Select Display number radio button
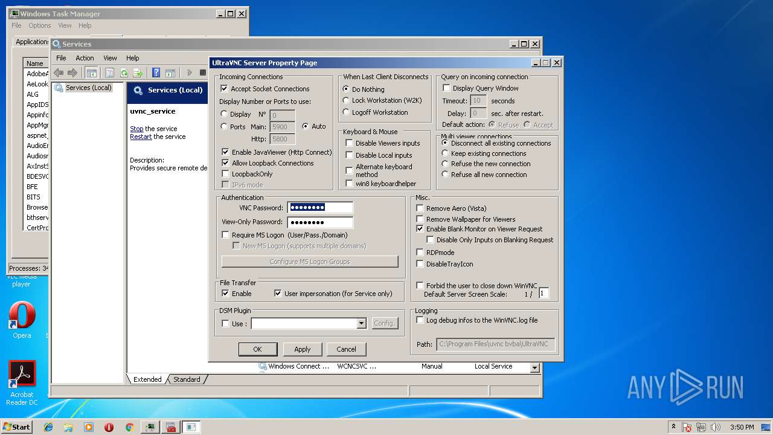This screenshot has width=773, height=435. tap(225, 114)
